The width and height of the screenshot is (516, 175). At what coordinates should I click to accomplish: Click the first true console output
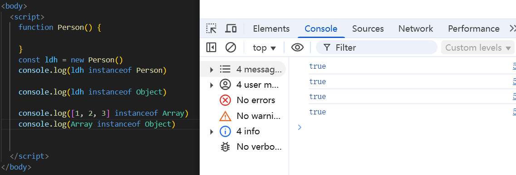[x=318, y=66]
